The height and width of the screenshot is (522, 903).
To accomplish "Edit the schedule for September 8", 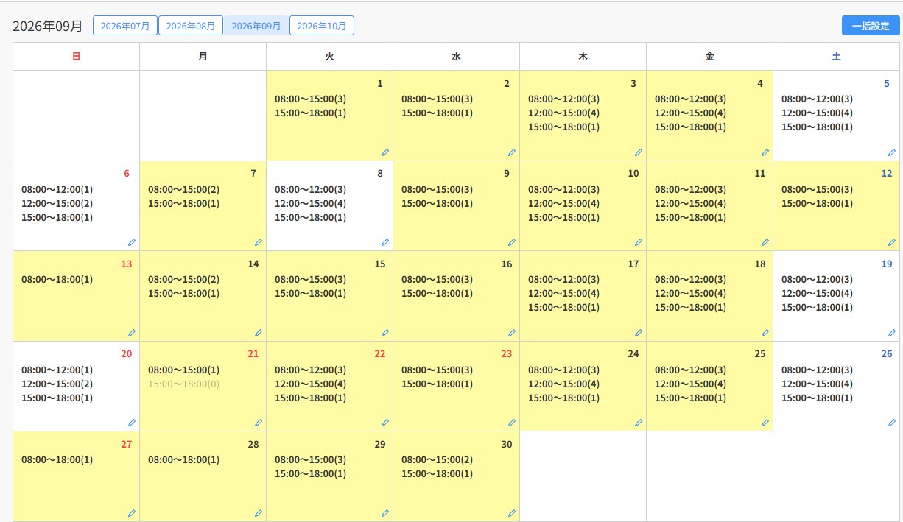I will click(385, 242).
